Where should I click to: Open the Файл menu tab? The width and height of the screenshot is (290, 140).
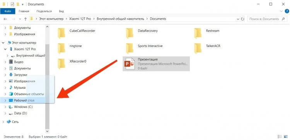tap(8, 11)
